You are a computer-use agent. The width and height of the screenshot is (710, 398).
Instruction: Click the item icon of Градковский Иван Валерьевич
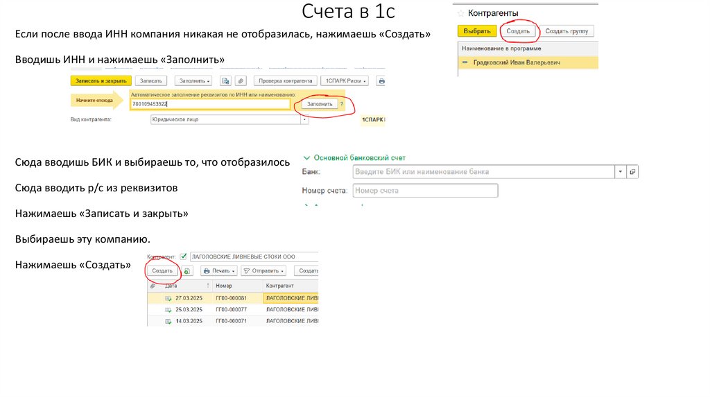465,62
